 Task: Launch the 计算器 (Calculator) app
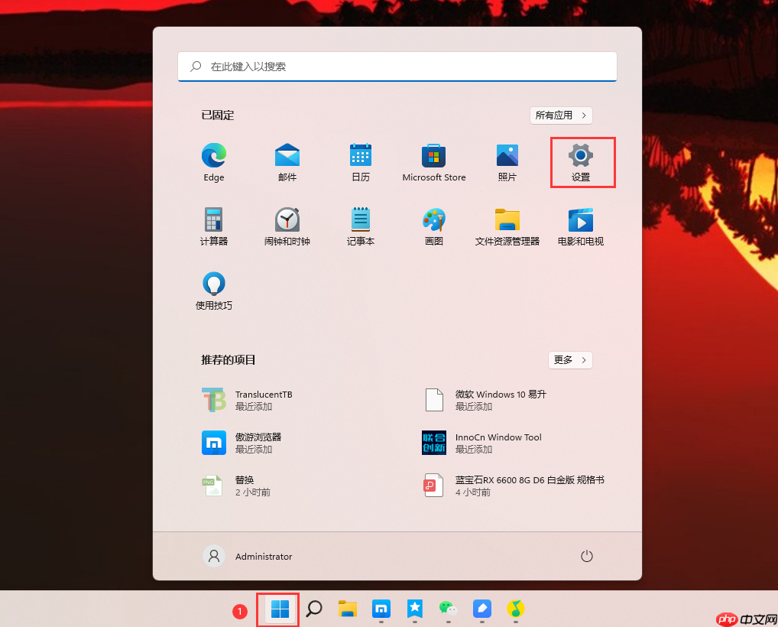click(x=213, y=219)
